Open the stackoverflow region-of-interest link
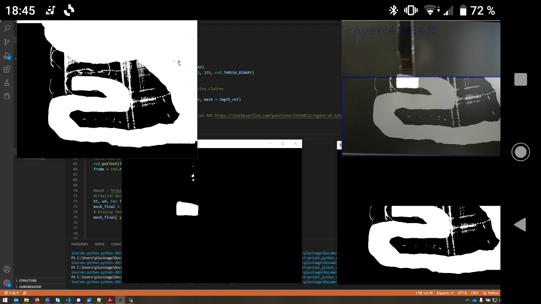Viewport: 541px width, 304px height. (278, 116)
